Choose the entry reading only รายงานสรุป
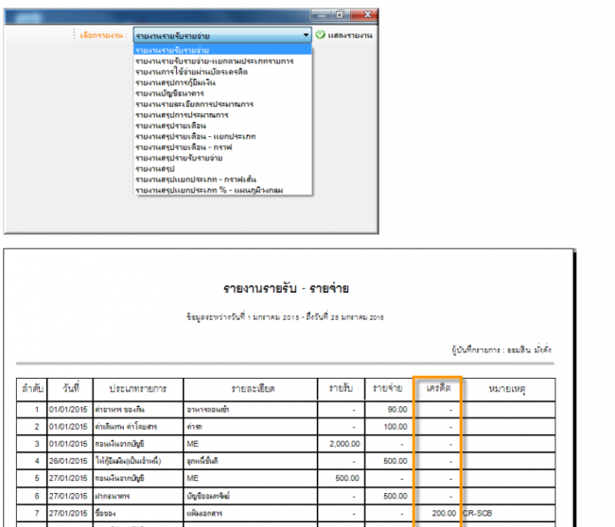 [222, 169]
